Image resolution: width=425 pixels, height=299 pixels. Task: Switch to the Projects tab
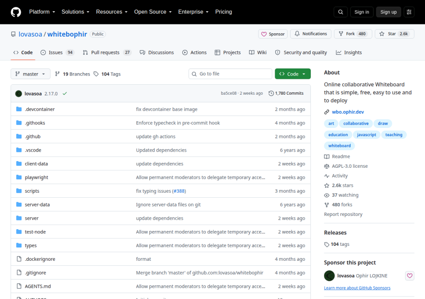(x=228, y=52)
